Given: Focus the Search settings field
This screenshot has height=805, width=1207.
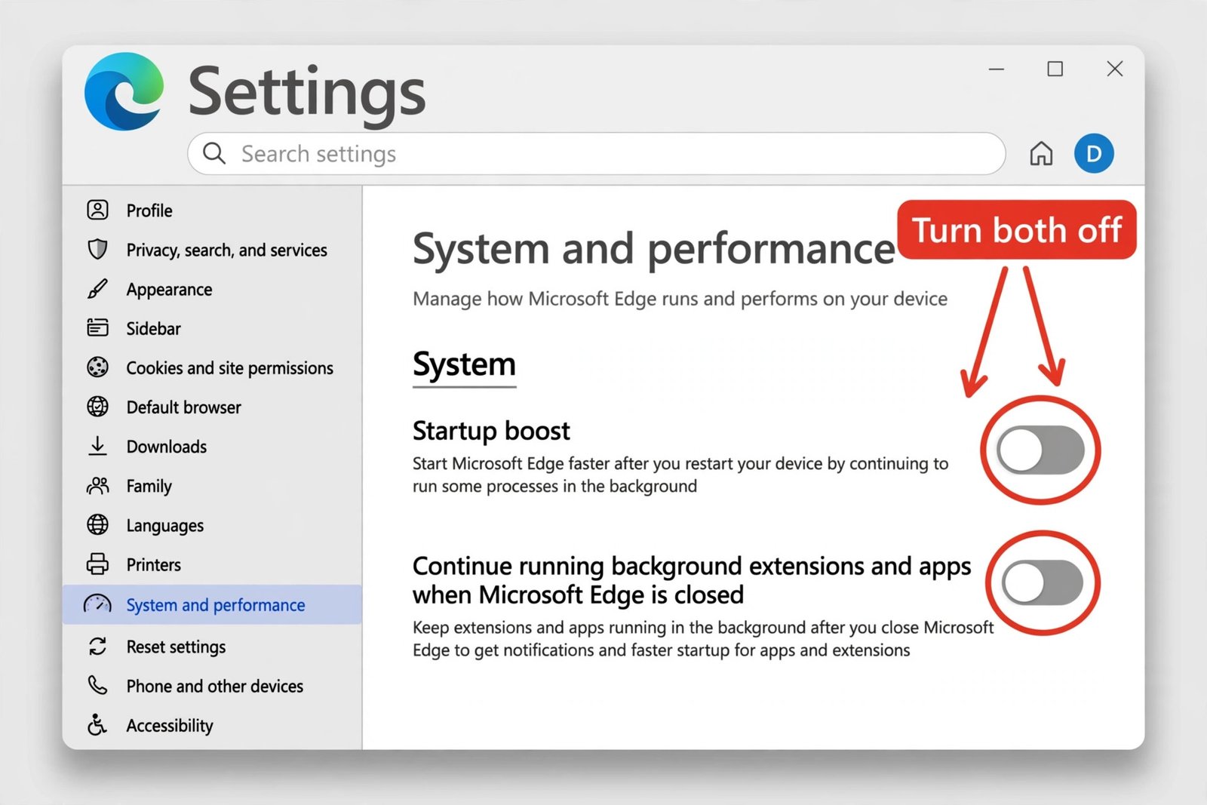Looking at the screenshot, I should [x=596, y=153].
